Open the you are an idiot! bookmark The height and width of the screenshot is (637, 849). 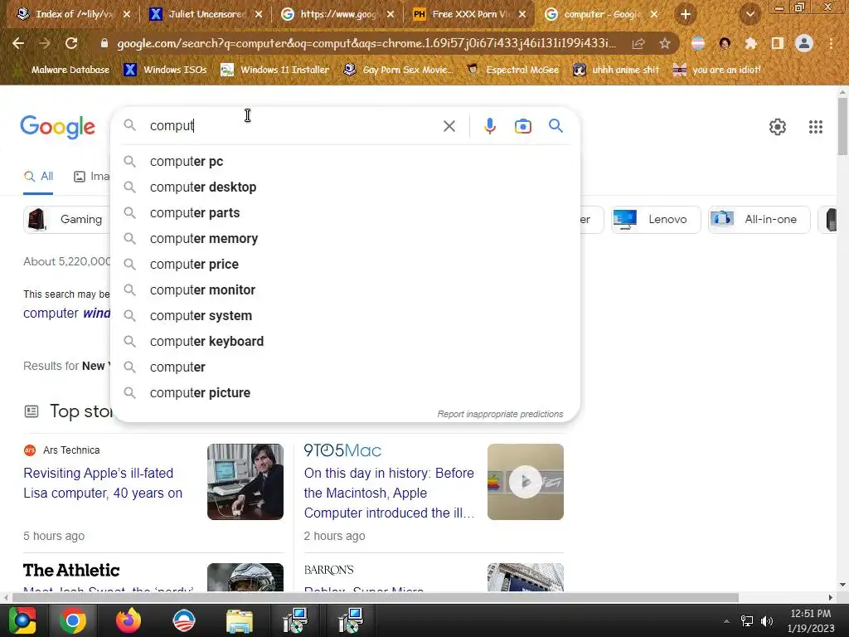[717, 70]
